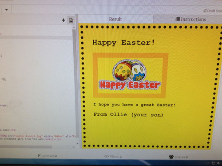The image size is (222, 166).
Task: Show hidden system tray icons
Action: pos(209,163)
